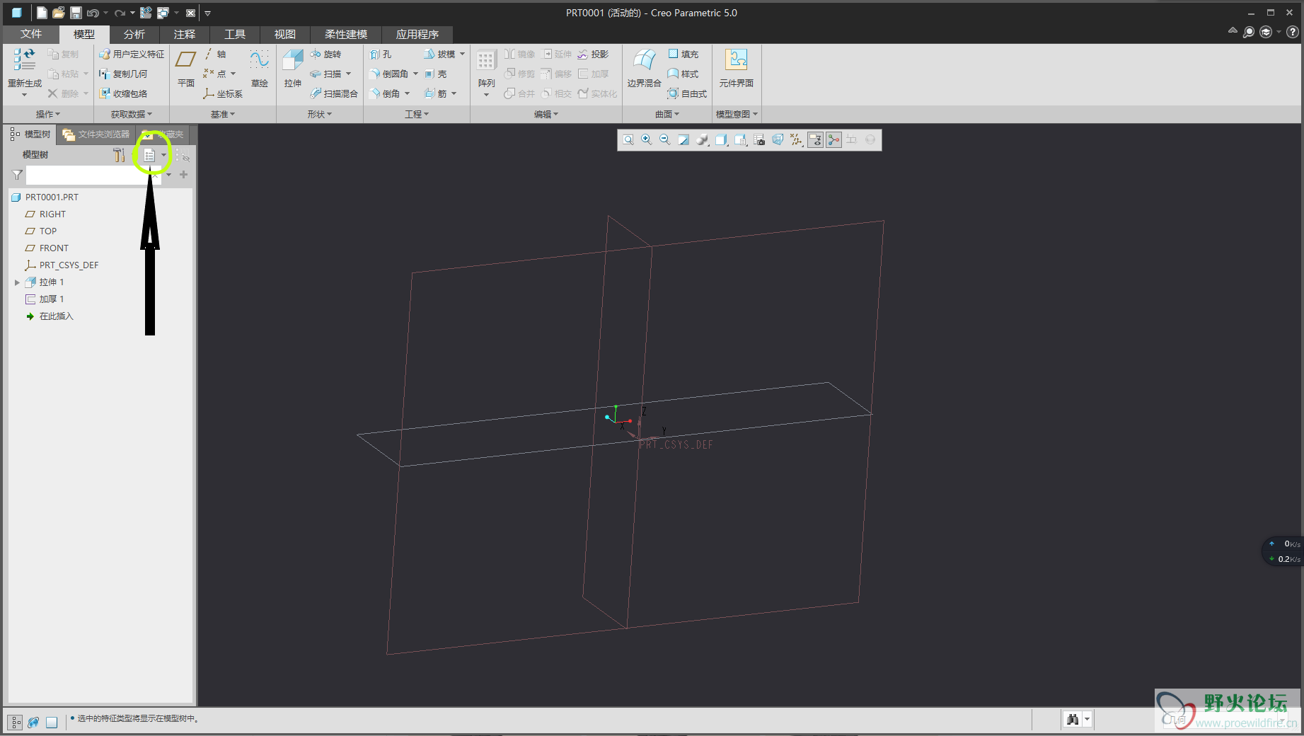This screenshot has width=1304, height=736.
Task: Click User-Defined Feature (用户定义特征) button
Action: click(x=132, y=54)
